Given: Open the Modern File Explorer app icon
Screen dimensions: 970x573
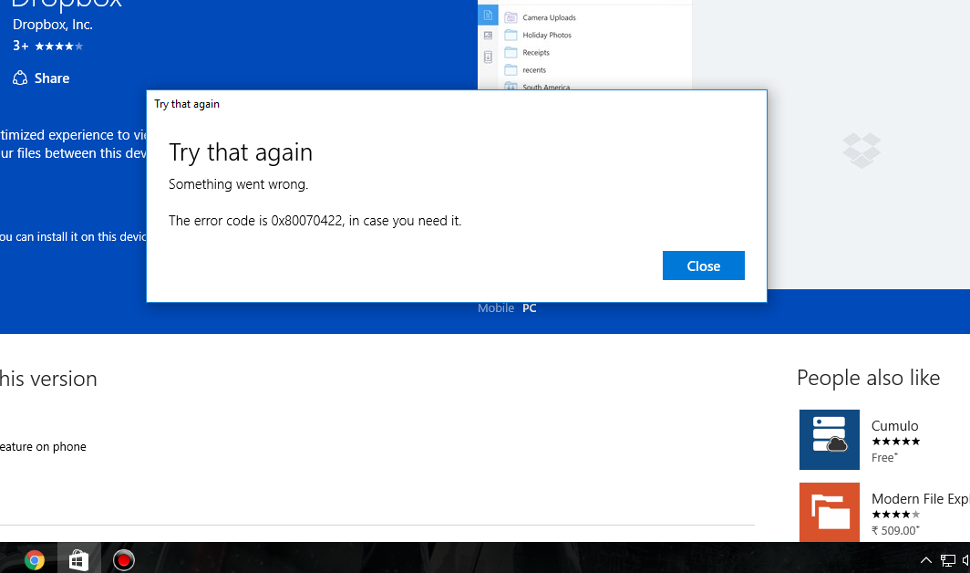Looking at the screenshot, I should click(829, 512).
